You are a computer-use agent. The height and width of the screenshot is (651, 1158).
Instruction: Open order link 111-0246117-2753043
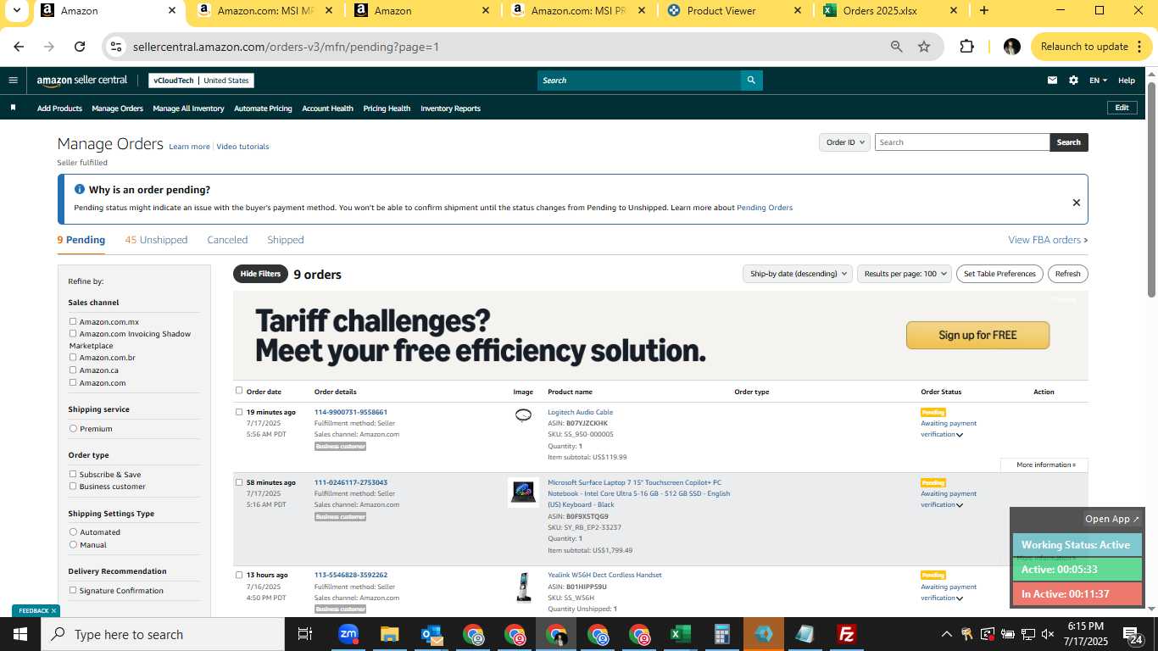click(x=351, y=482)
